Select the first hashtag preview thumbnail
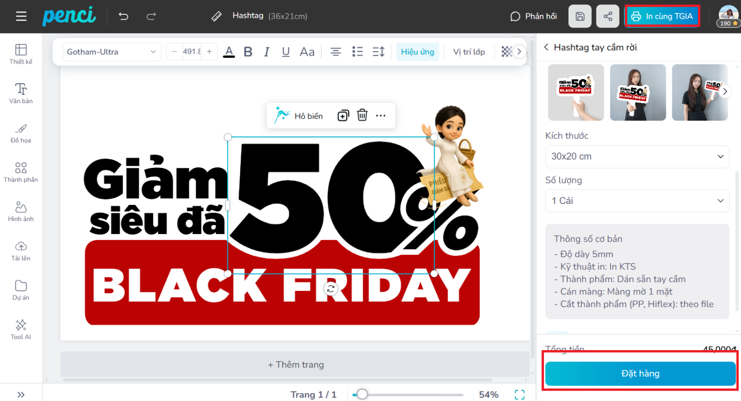 [x=576, y=92]
